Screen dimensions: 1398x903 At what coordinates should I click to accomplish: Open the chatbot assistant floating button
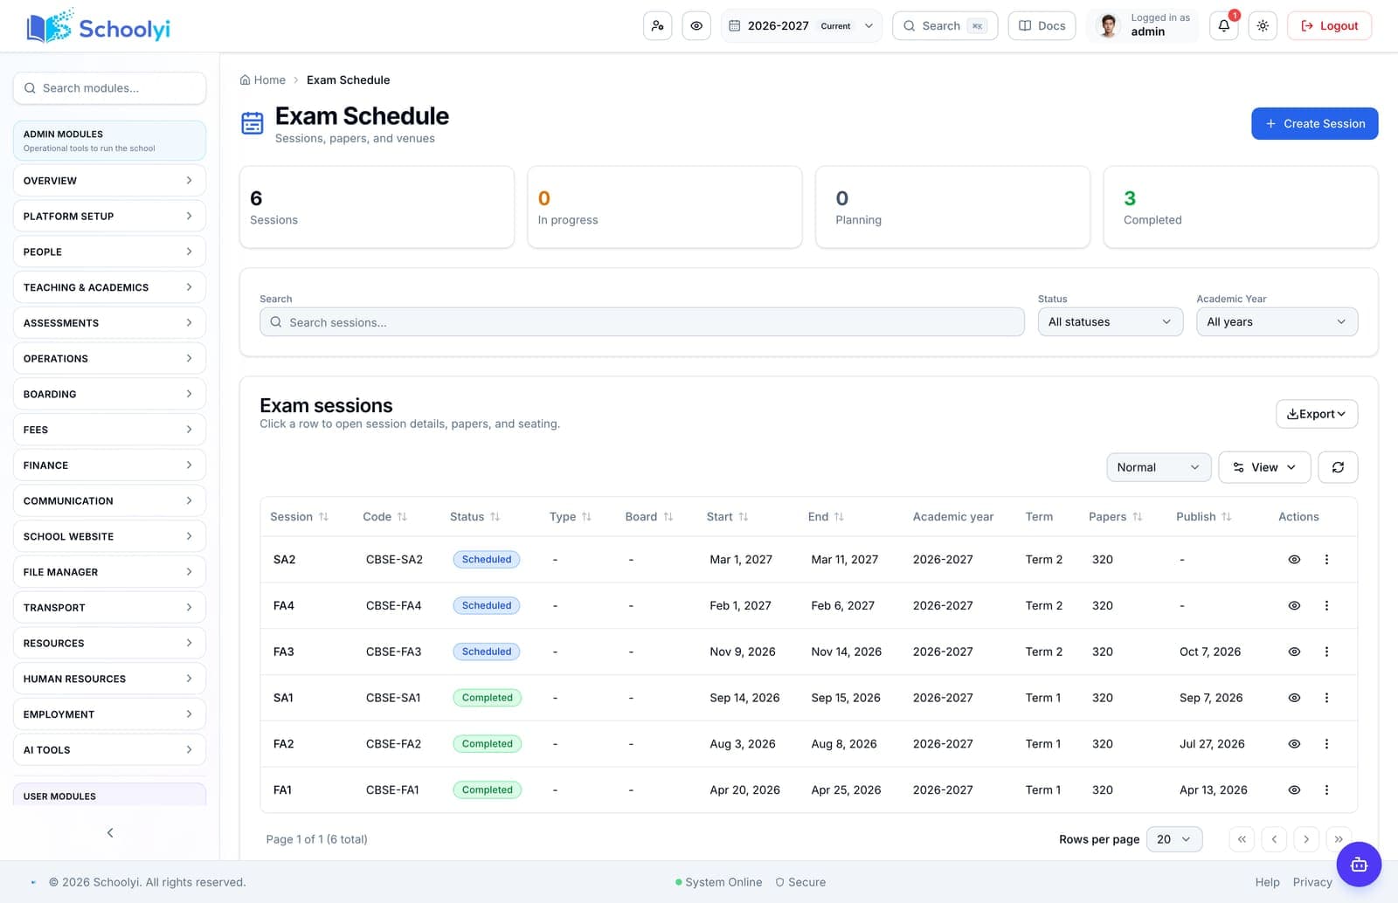(x=1359, y=865)
